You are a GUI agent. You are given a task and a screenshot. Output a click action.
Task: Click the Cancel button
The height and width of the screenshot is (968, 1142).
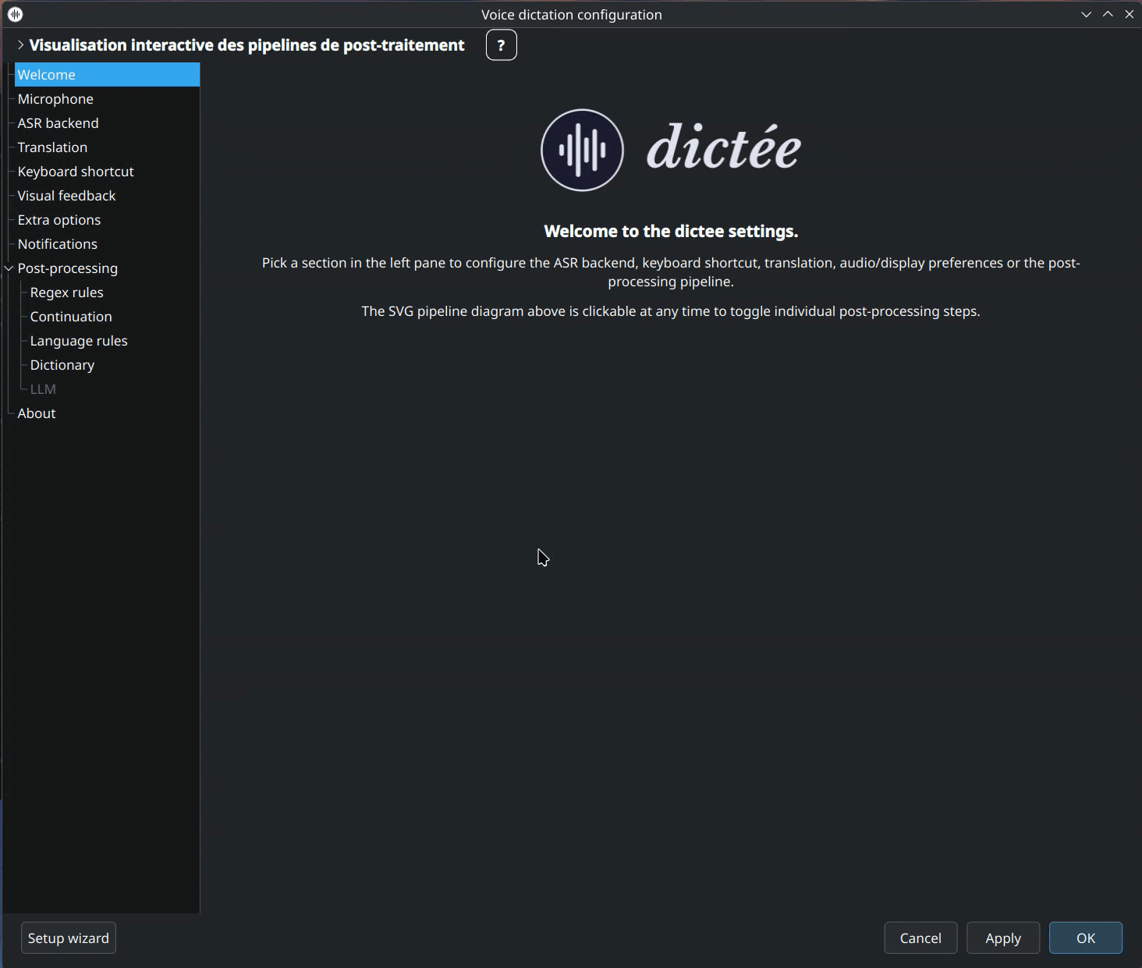pyautogui.click(x=920, y=938)
